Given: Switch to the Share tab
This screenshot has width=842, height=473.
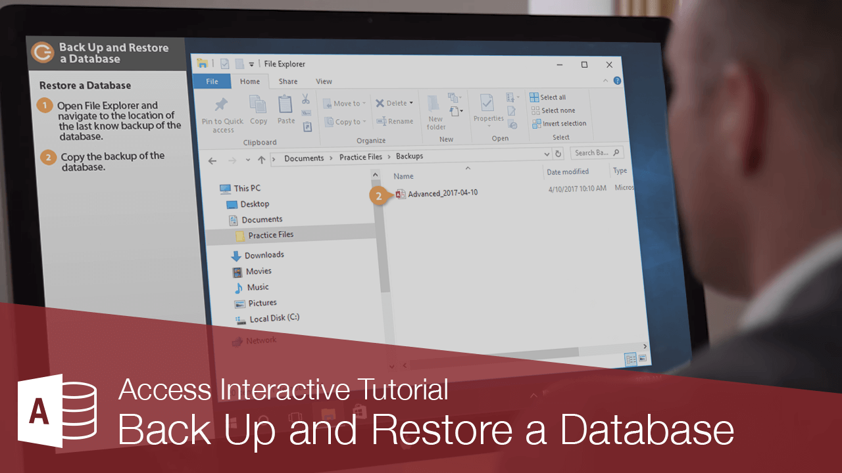Looking at the screenshot, I should click(288, 81).
